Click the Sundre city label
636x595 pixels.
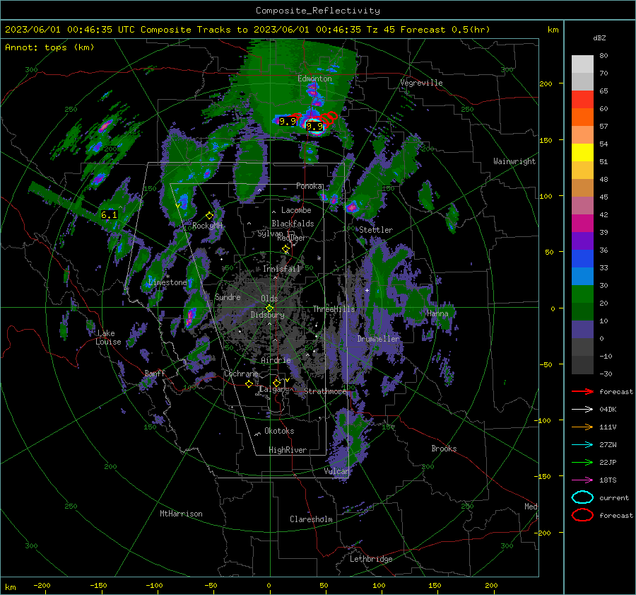(x=228, y=297)
